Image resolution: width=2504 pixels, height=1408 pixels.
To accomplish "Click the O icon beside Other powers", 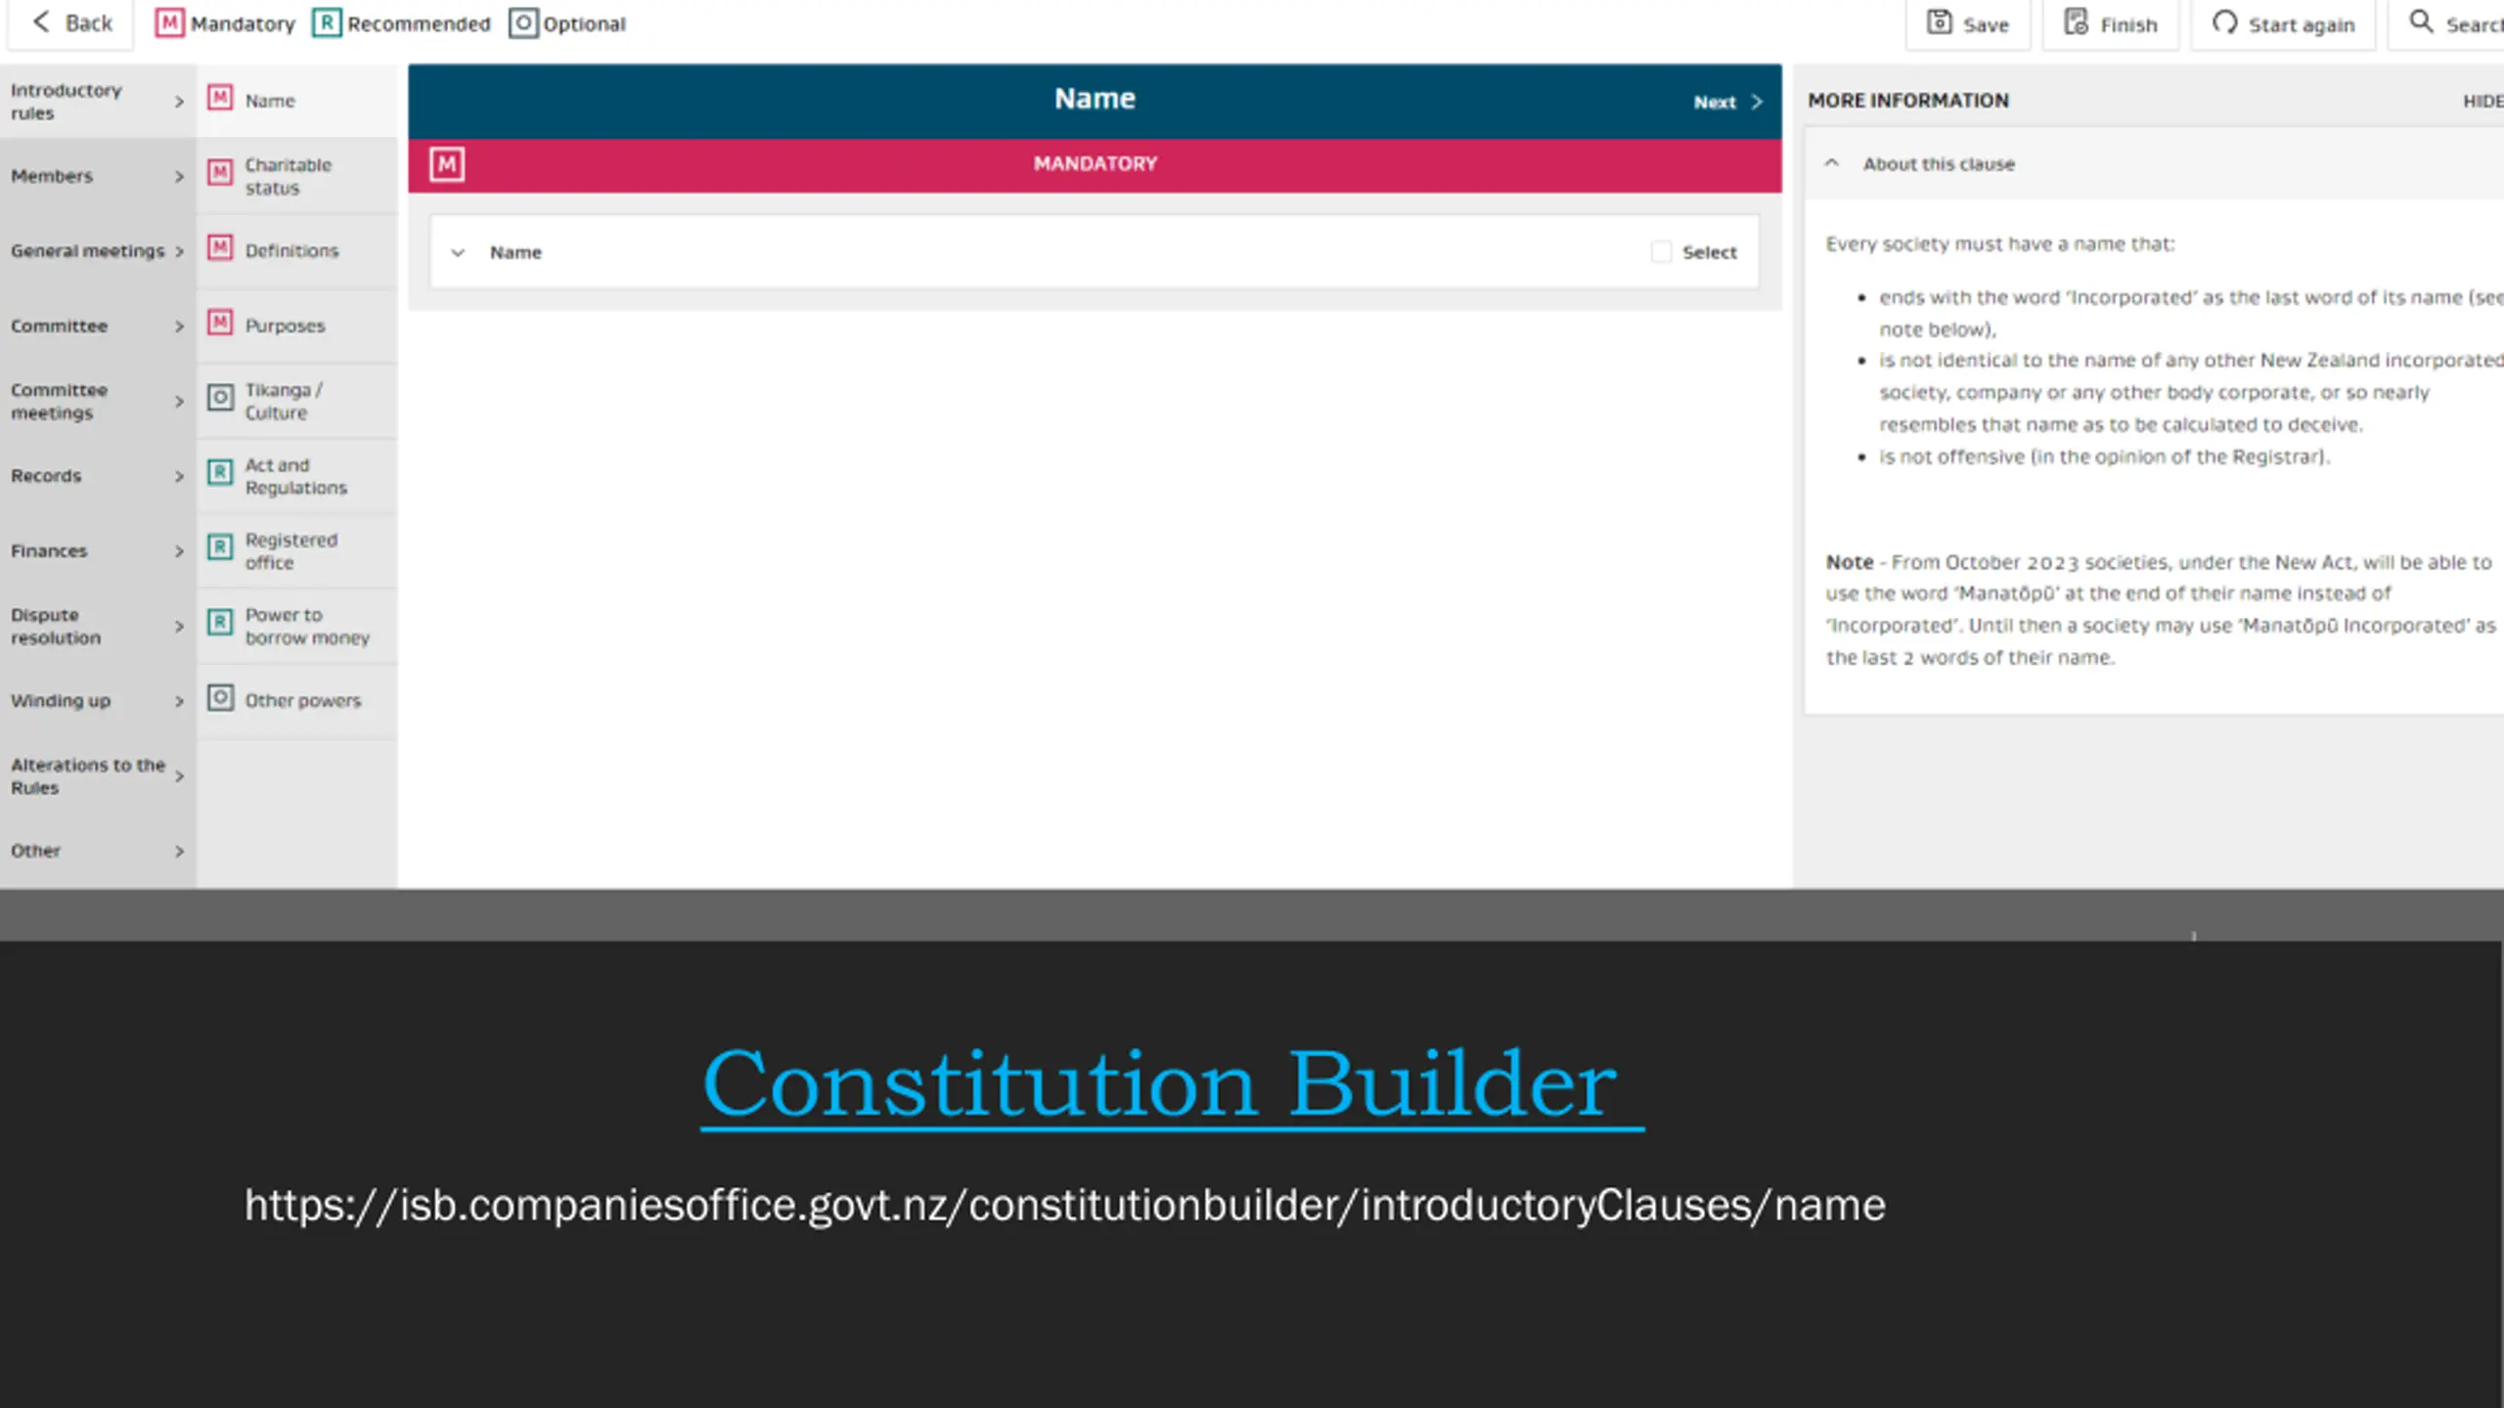I will [221, 697].
